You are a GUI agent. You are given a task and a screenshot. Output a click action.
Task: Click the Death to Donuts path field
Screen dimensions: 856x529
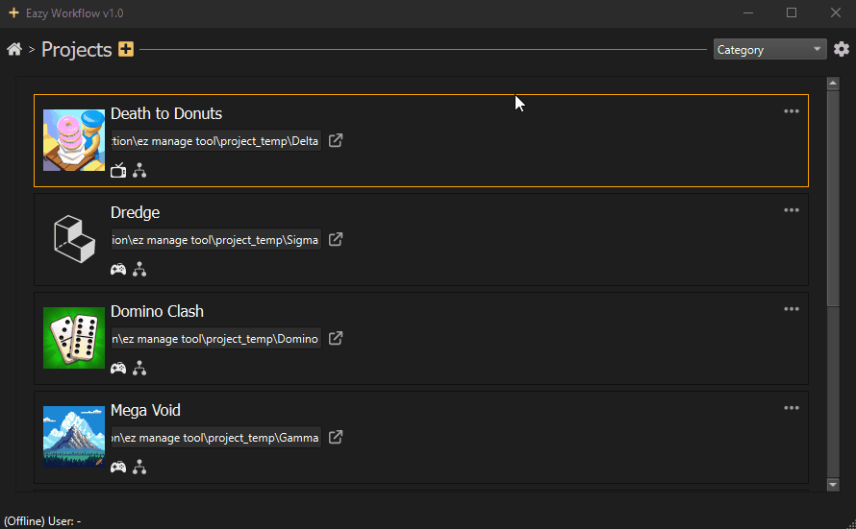pyautogui.click(x=216, y=140)
